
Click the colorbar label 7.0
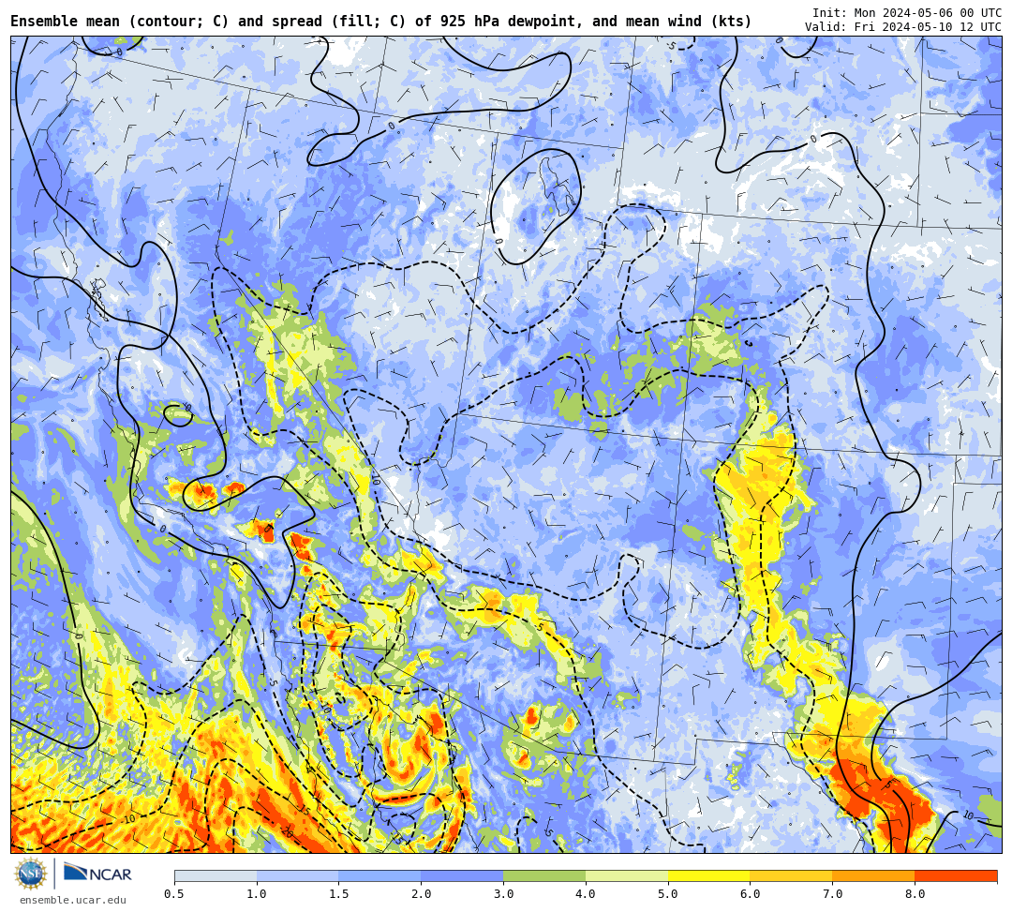coord(833,894)
